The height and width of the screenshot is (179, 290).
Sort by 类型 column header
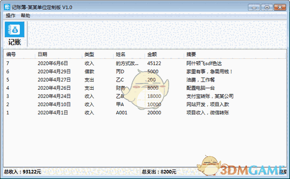(98, 54)
